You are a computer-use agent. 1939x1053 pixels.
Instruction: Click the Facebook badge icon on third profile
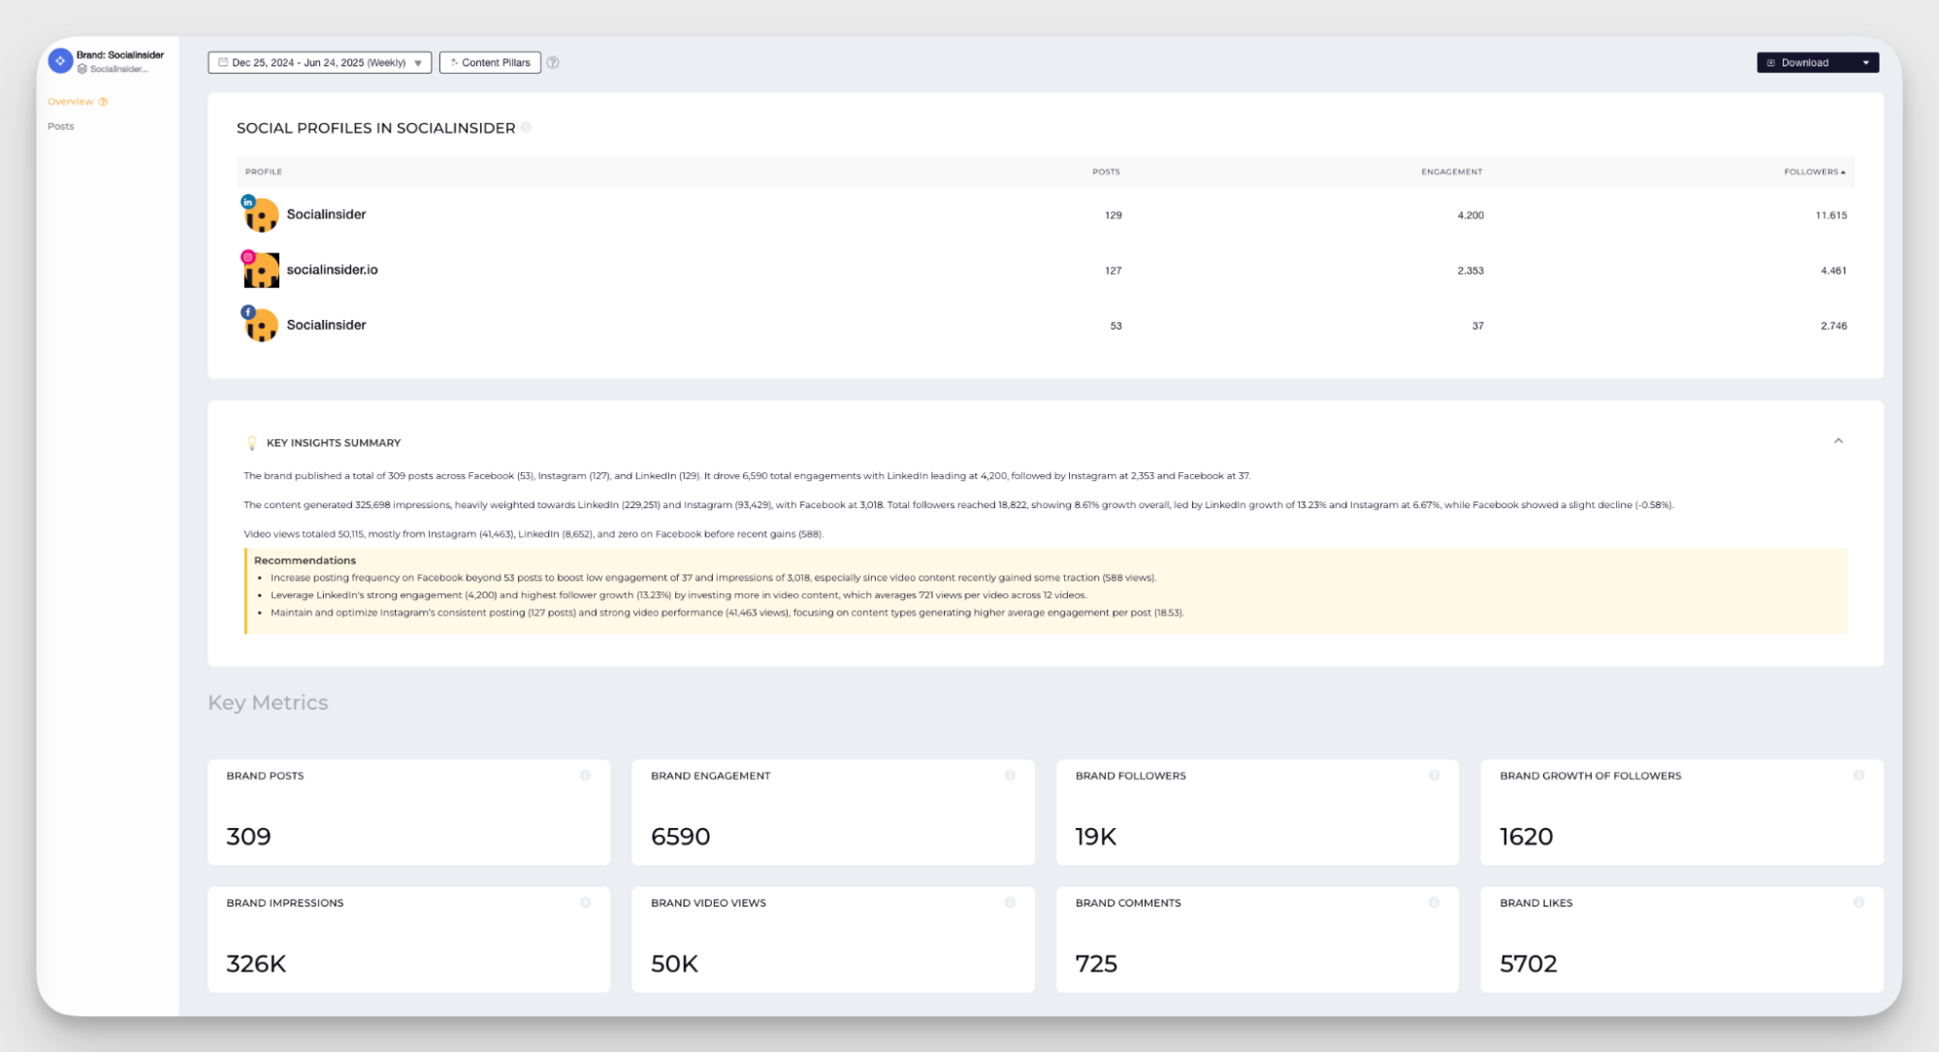(x=248, y=312)
